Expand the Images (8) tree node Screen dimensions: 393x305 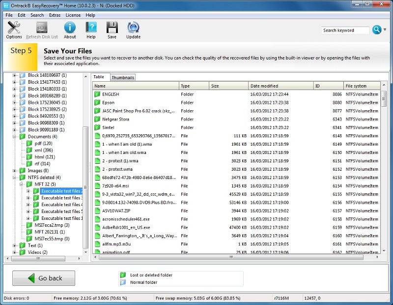pyautogui.click(x=15, y=170)
